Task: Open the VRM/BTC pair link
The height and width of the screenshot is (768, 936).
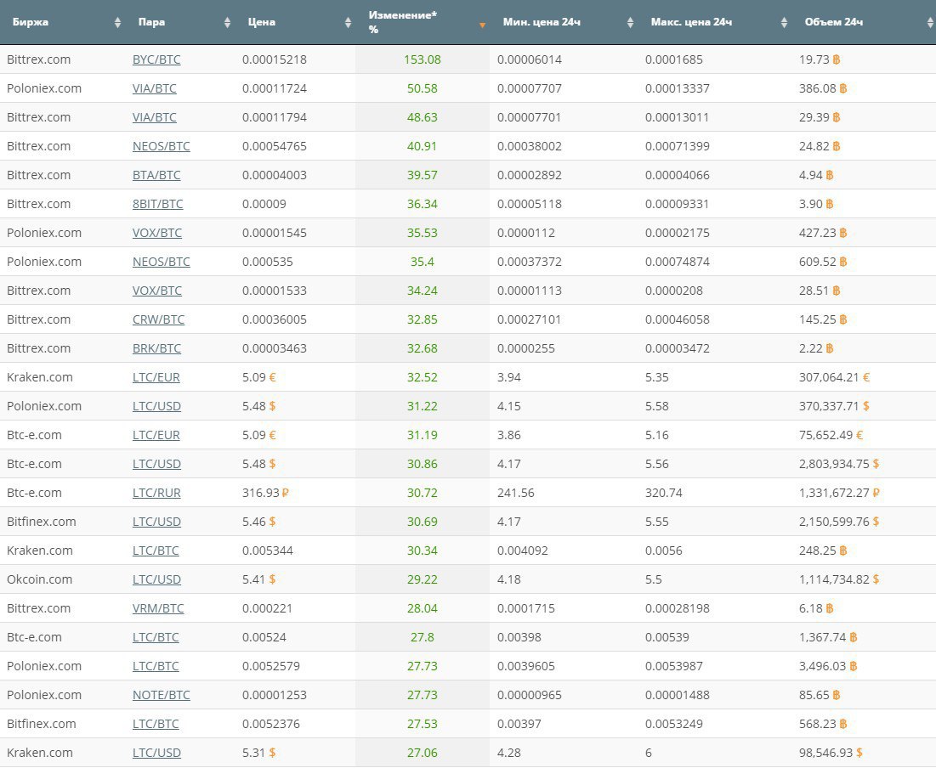Action: coord(158,608)
